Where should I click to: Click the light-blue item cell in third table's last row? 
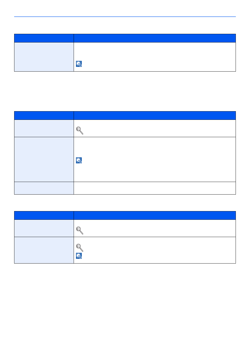44,250
